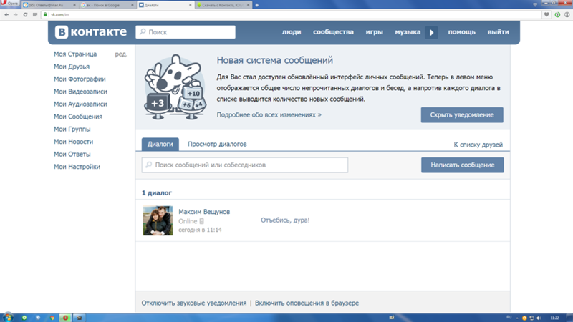Click magnifier icon in dialog search box
Screen dimensions: 573x322
coord(149,165)
